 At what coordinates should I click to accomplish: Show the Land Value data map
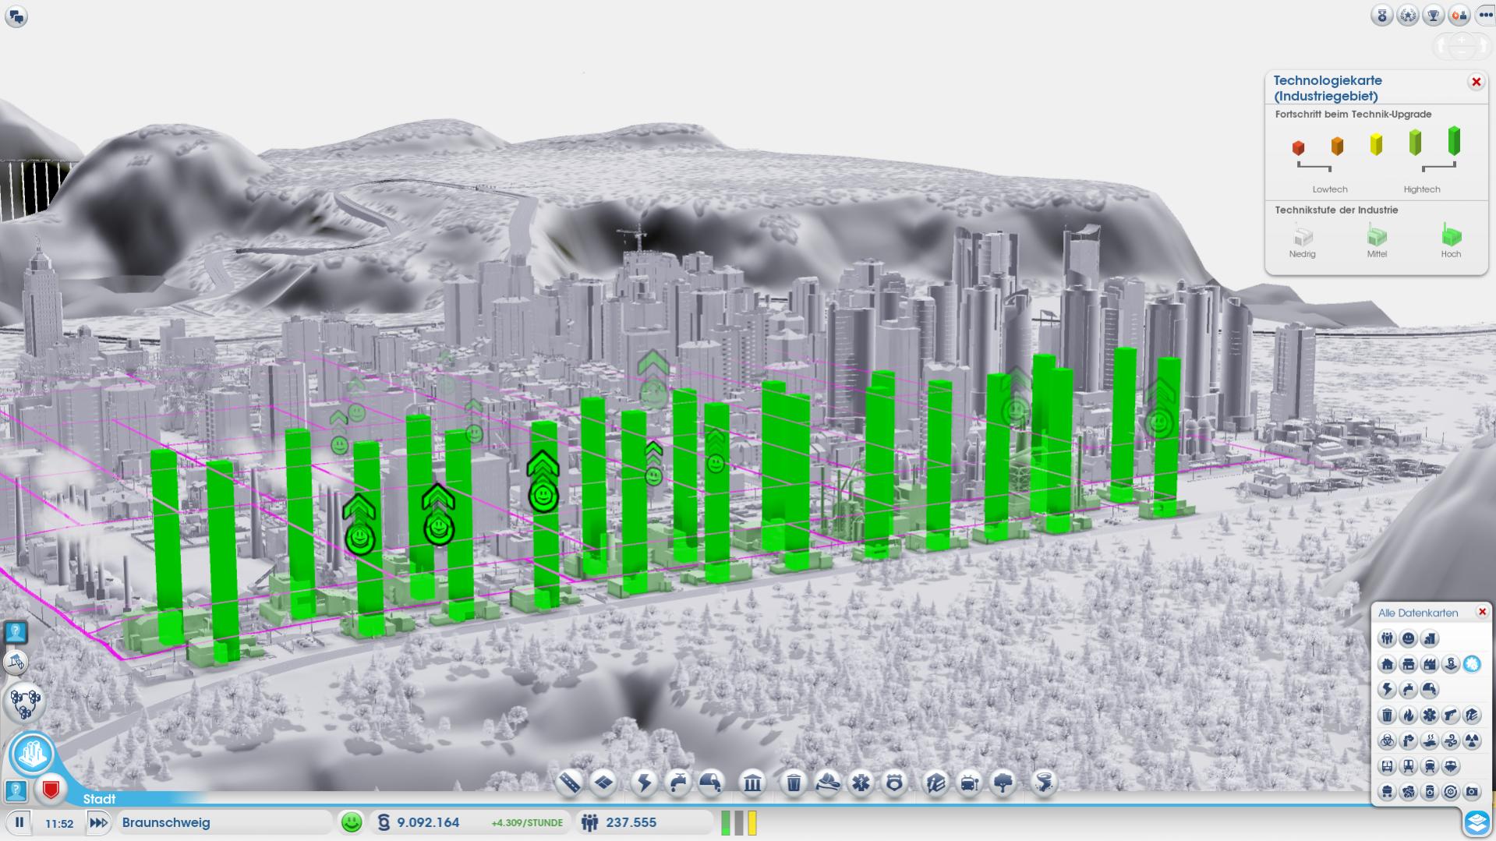[x=1450, y=665]
